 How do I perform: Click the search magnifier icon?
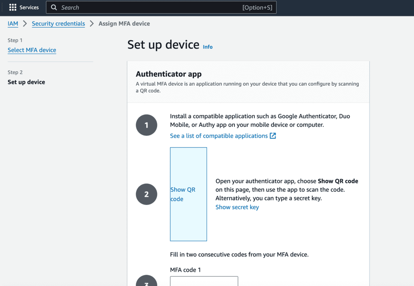point(54,7)
